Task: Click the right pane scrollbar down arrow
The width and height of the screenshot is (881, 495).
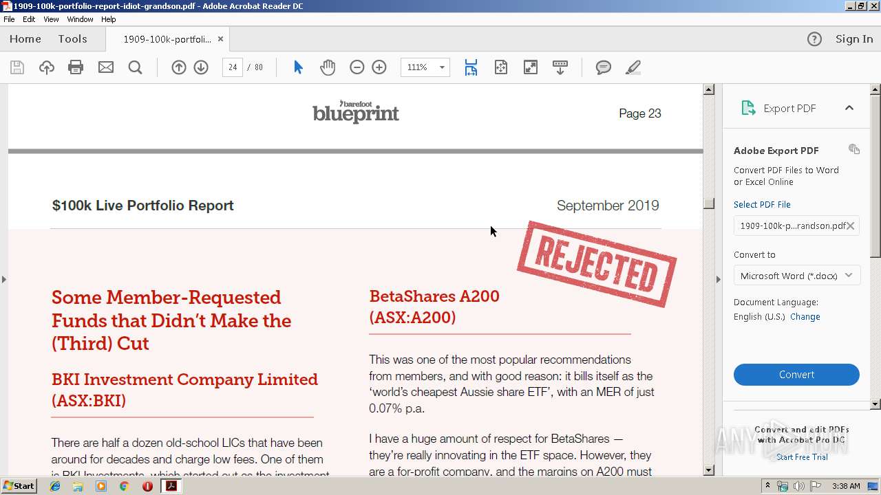Action: coord(875,404)
